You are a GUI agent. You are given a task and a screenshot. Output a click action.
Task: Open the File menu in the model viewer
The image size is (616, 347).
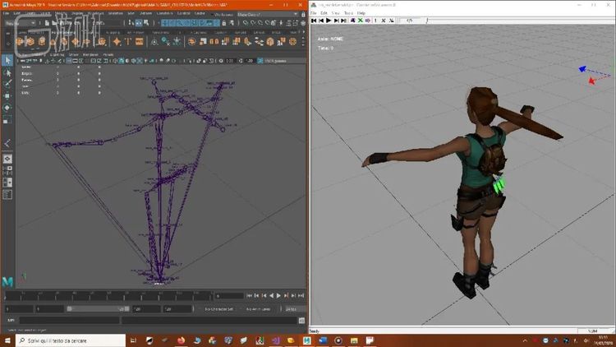pos(314,13)
